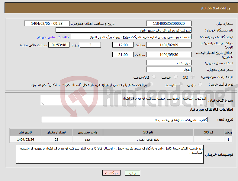Viewport: 238px width, 181px height.
Task: Click the item code cell showing --
Action: point(209,140)
